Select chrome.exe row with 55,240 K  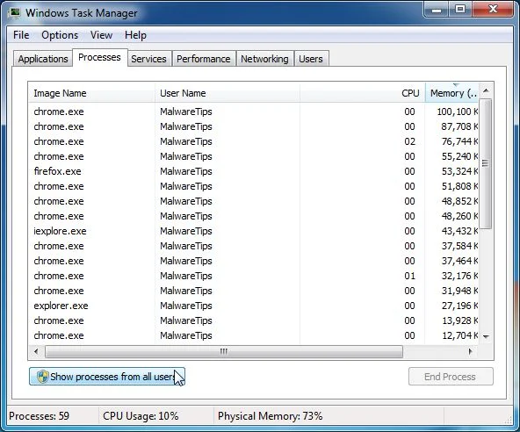pyautogui.click(x=253, y=156)
